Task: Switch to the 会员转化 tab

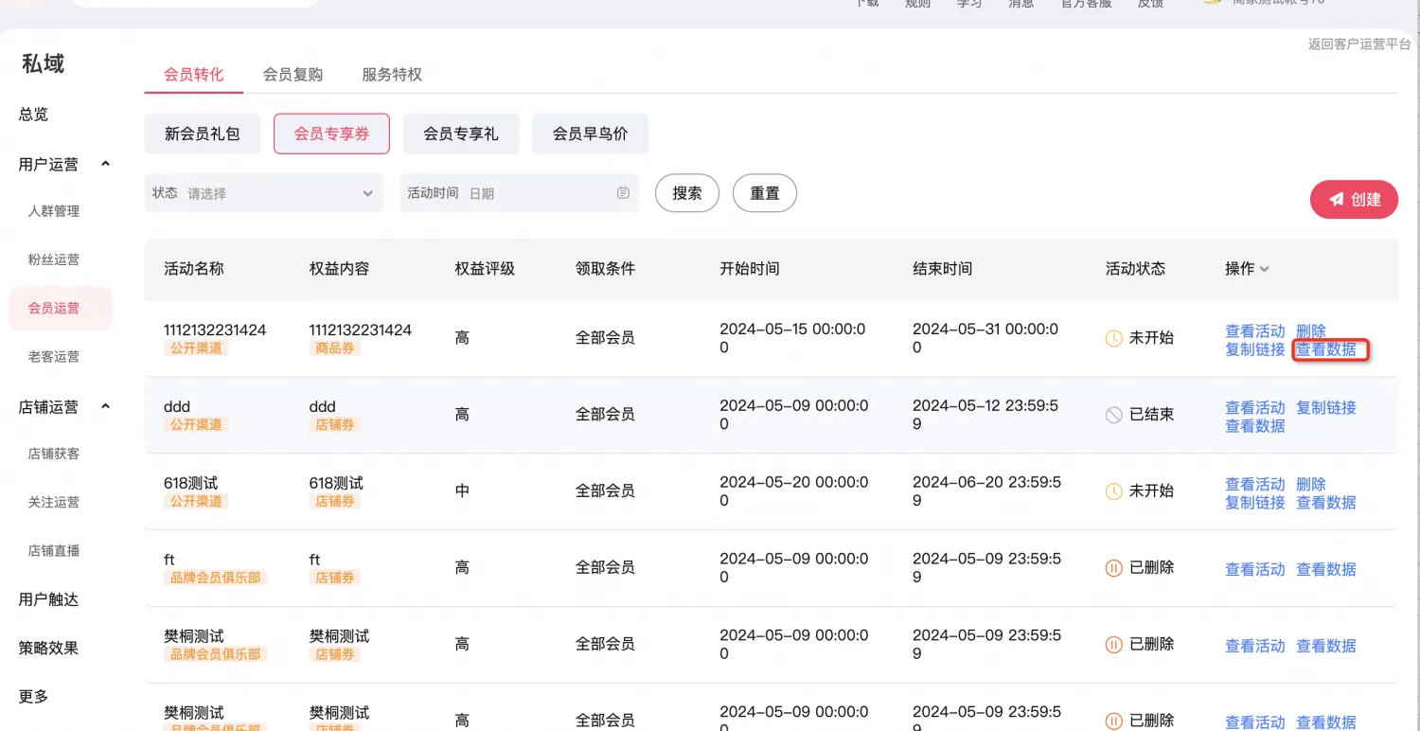Action: tap(193, 75)
